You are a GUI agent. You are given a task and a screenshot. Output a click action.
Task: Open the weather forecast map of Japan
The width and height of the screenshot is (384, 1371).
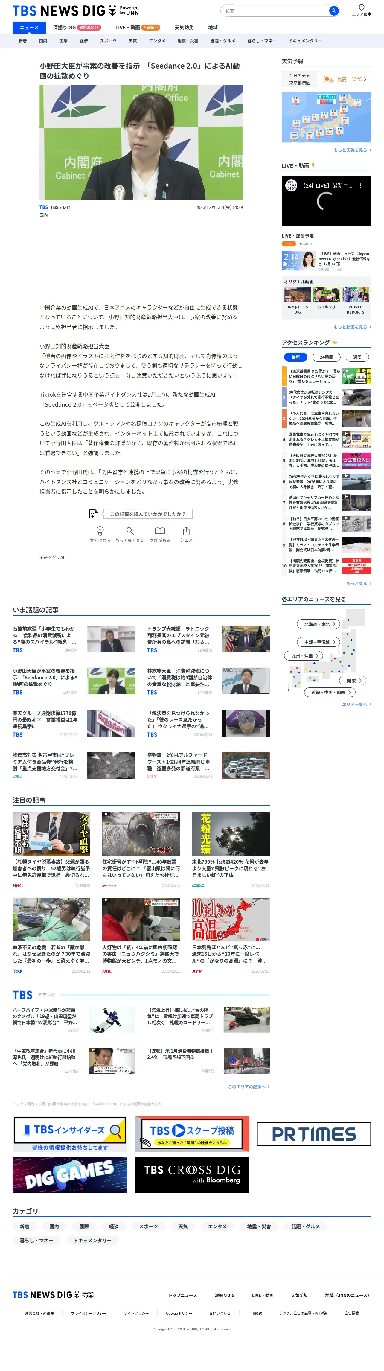coord(326,117)
